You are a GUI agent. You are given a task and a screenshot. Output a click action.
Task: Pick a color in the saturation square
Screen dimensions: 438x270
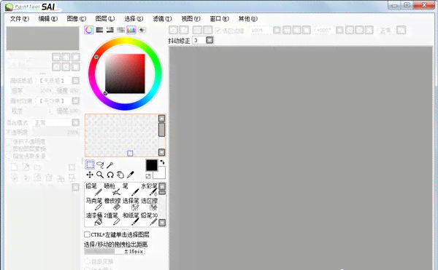click(125, 74)
